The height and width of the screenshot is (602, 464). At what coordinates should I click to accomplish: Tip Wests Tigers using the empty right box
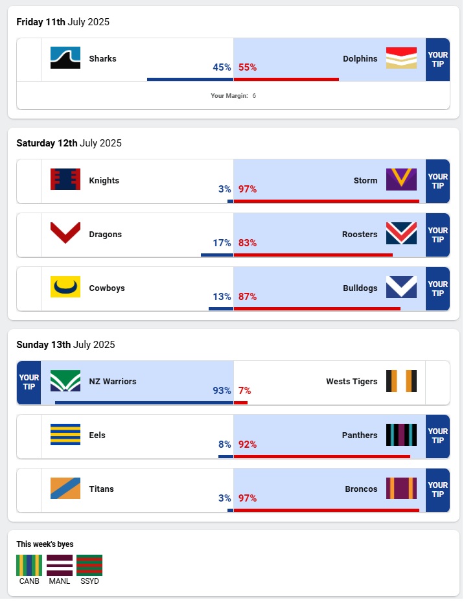437,382
